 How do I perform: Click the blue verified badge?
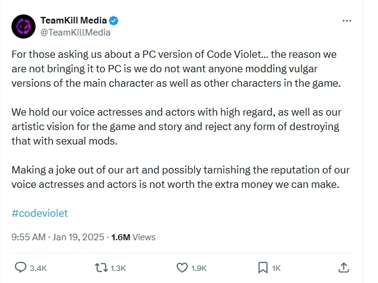pos(114,21)
